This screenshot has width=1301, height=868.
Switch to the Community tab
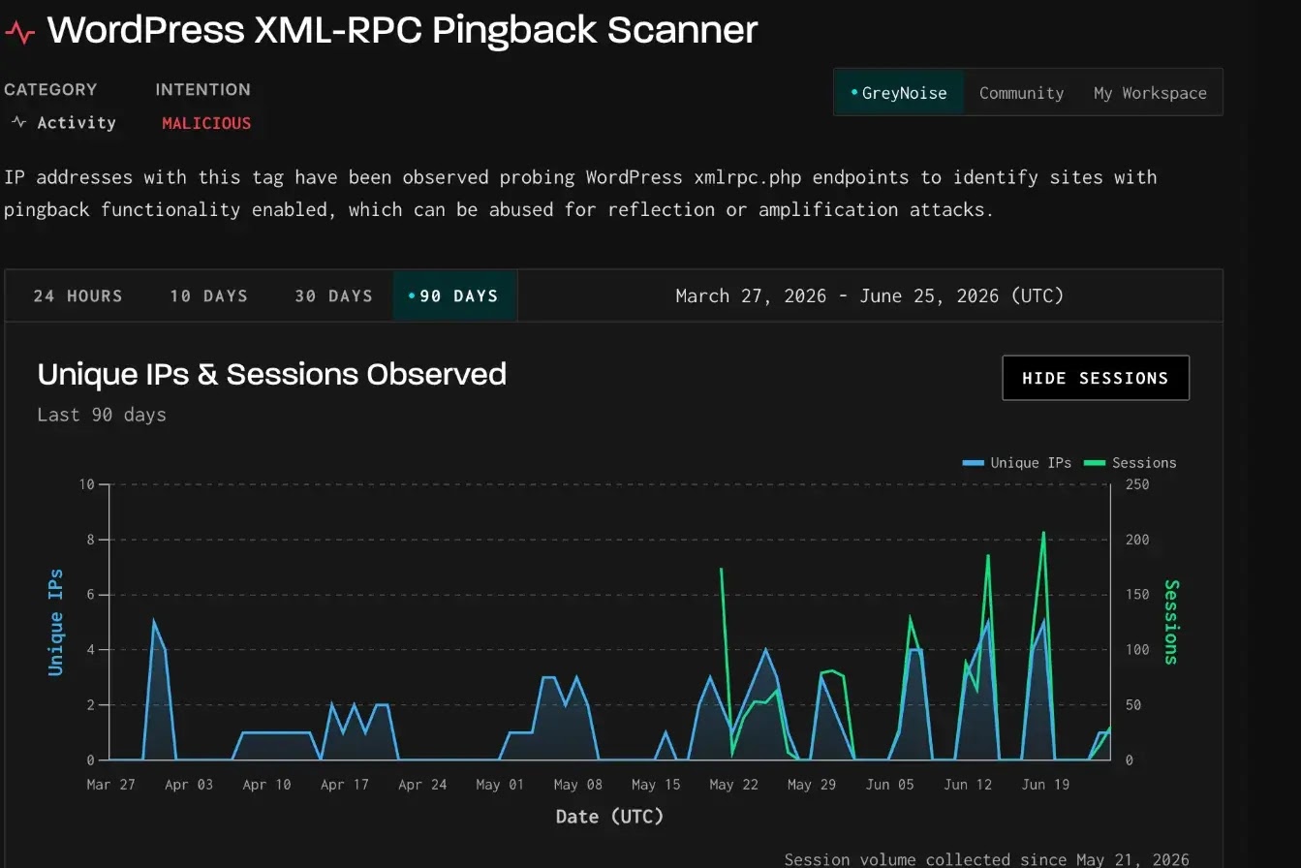tap(1021, 93)
